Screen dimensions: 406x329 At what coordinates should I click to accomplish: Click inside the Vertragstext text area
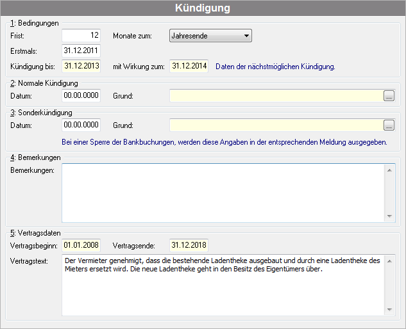pos(223,285)
